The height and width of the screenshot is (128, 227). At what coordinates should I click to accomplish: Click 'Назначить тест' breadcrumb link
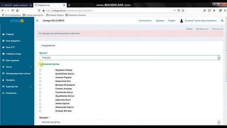202,29
